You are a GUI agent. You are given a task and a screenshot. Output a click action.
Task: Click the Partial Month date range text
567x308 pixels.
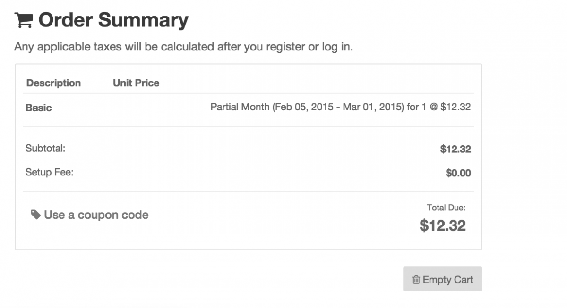[x=308, y=107]
